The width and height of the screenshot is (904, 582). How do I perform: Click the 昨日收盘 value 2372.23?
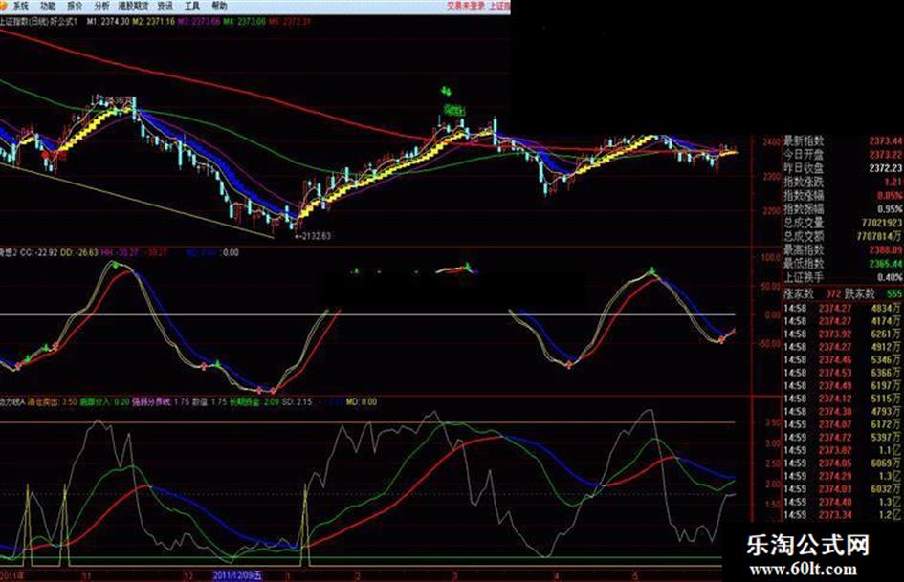[886, 168]
